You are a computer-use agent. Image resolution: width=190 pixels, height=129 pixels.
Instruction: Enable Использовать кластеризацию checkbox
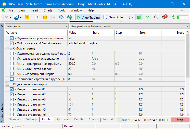pyautogui.click(x=12, y=58)
